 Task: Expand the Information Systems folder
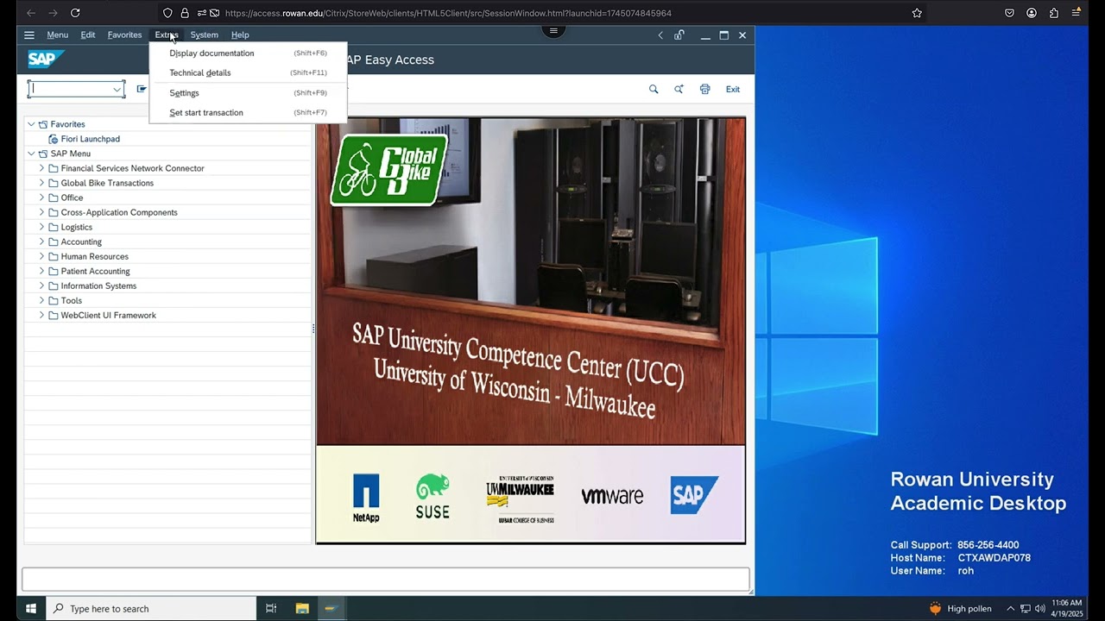point(41,285)
